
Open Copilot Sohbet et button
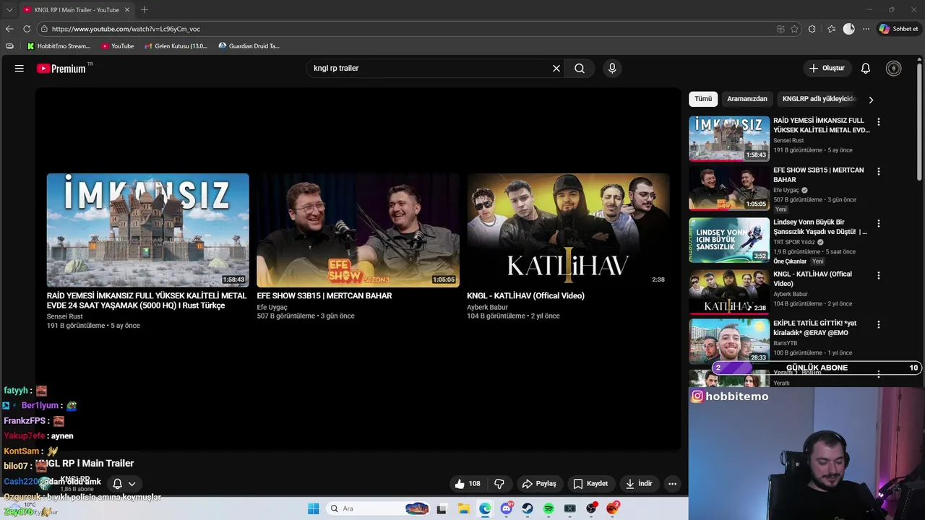pos(898,29)
